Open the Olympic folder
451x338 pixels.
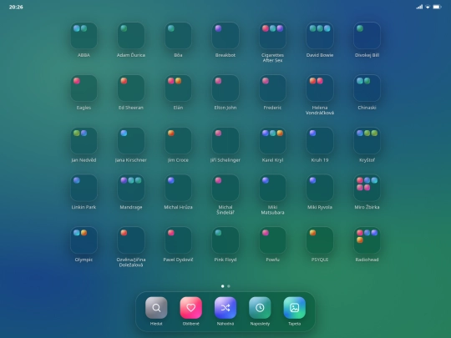84,240
